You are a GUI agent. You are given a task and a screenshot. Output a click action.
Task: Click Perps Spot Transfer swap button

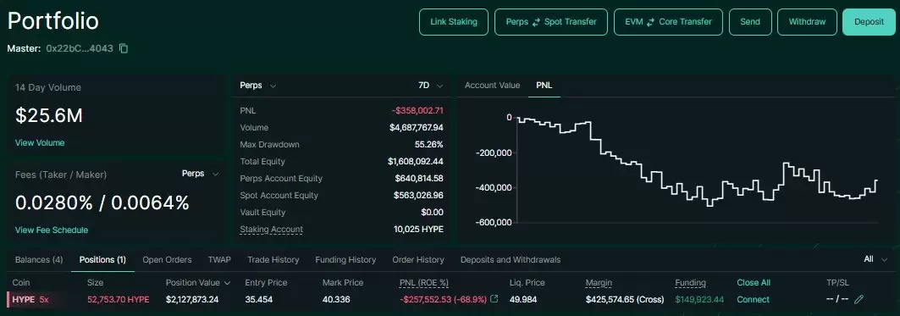[551, 22]
